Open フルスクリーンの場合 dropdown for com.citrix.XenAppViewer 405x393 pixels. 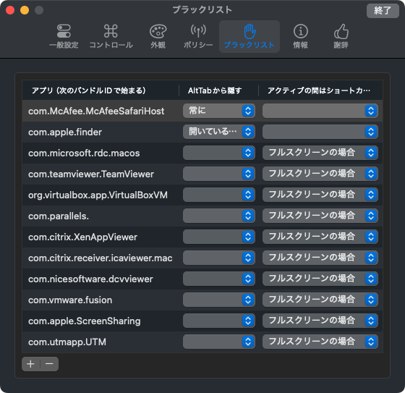320,237
